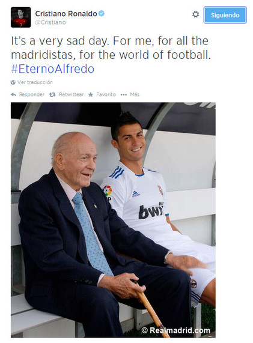
Task: Click the blue verified badge
Action: [x=102, y=13]
